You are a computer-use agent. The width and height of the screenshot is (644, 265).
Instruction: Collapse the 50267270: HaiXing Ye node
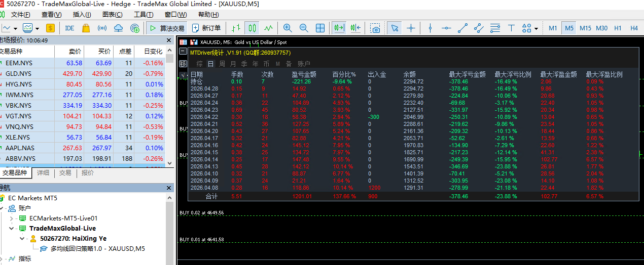(22, 239)
